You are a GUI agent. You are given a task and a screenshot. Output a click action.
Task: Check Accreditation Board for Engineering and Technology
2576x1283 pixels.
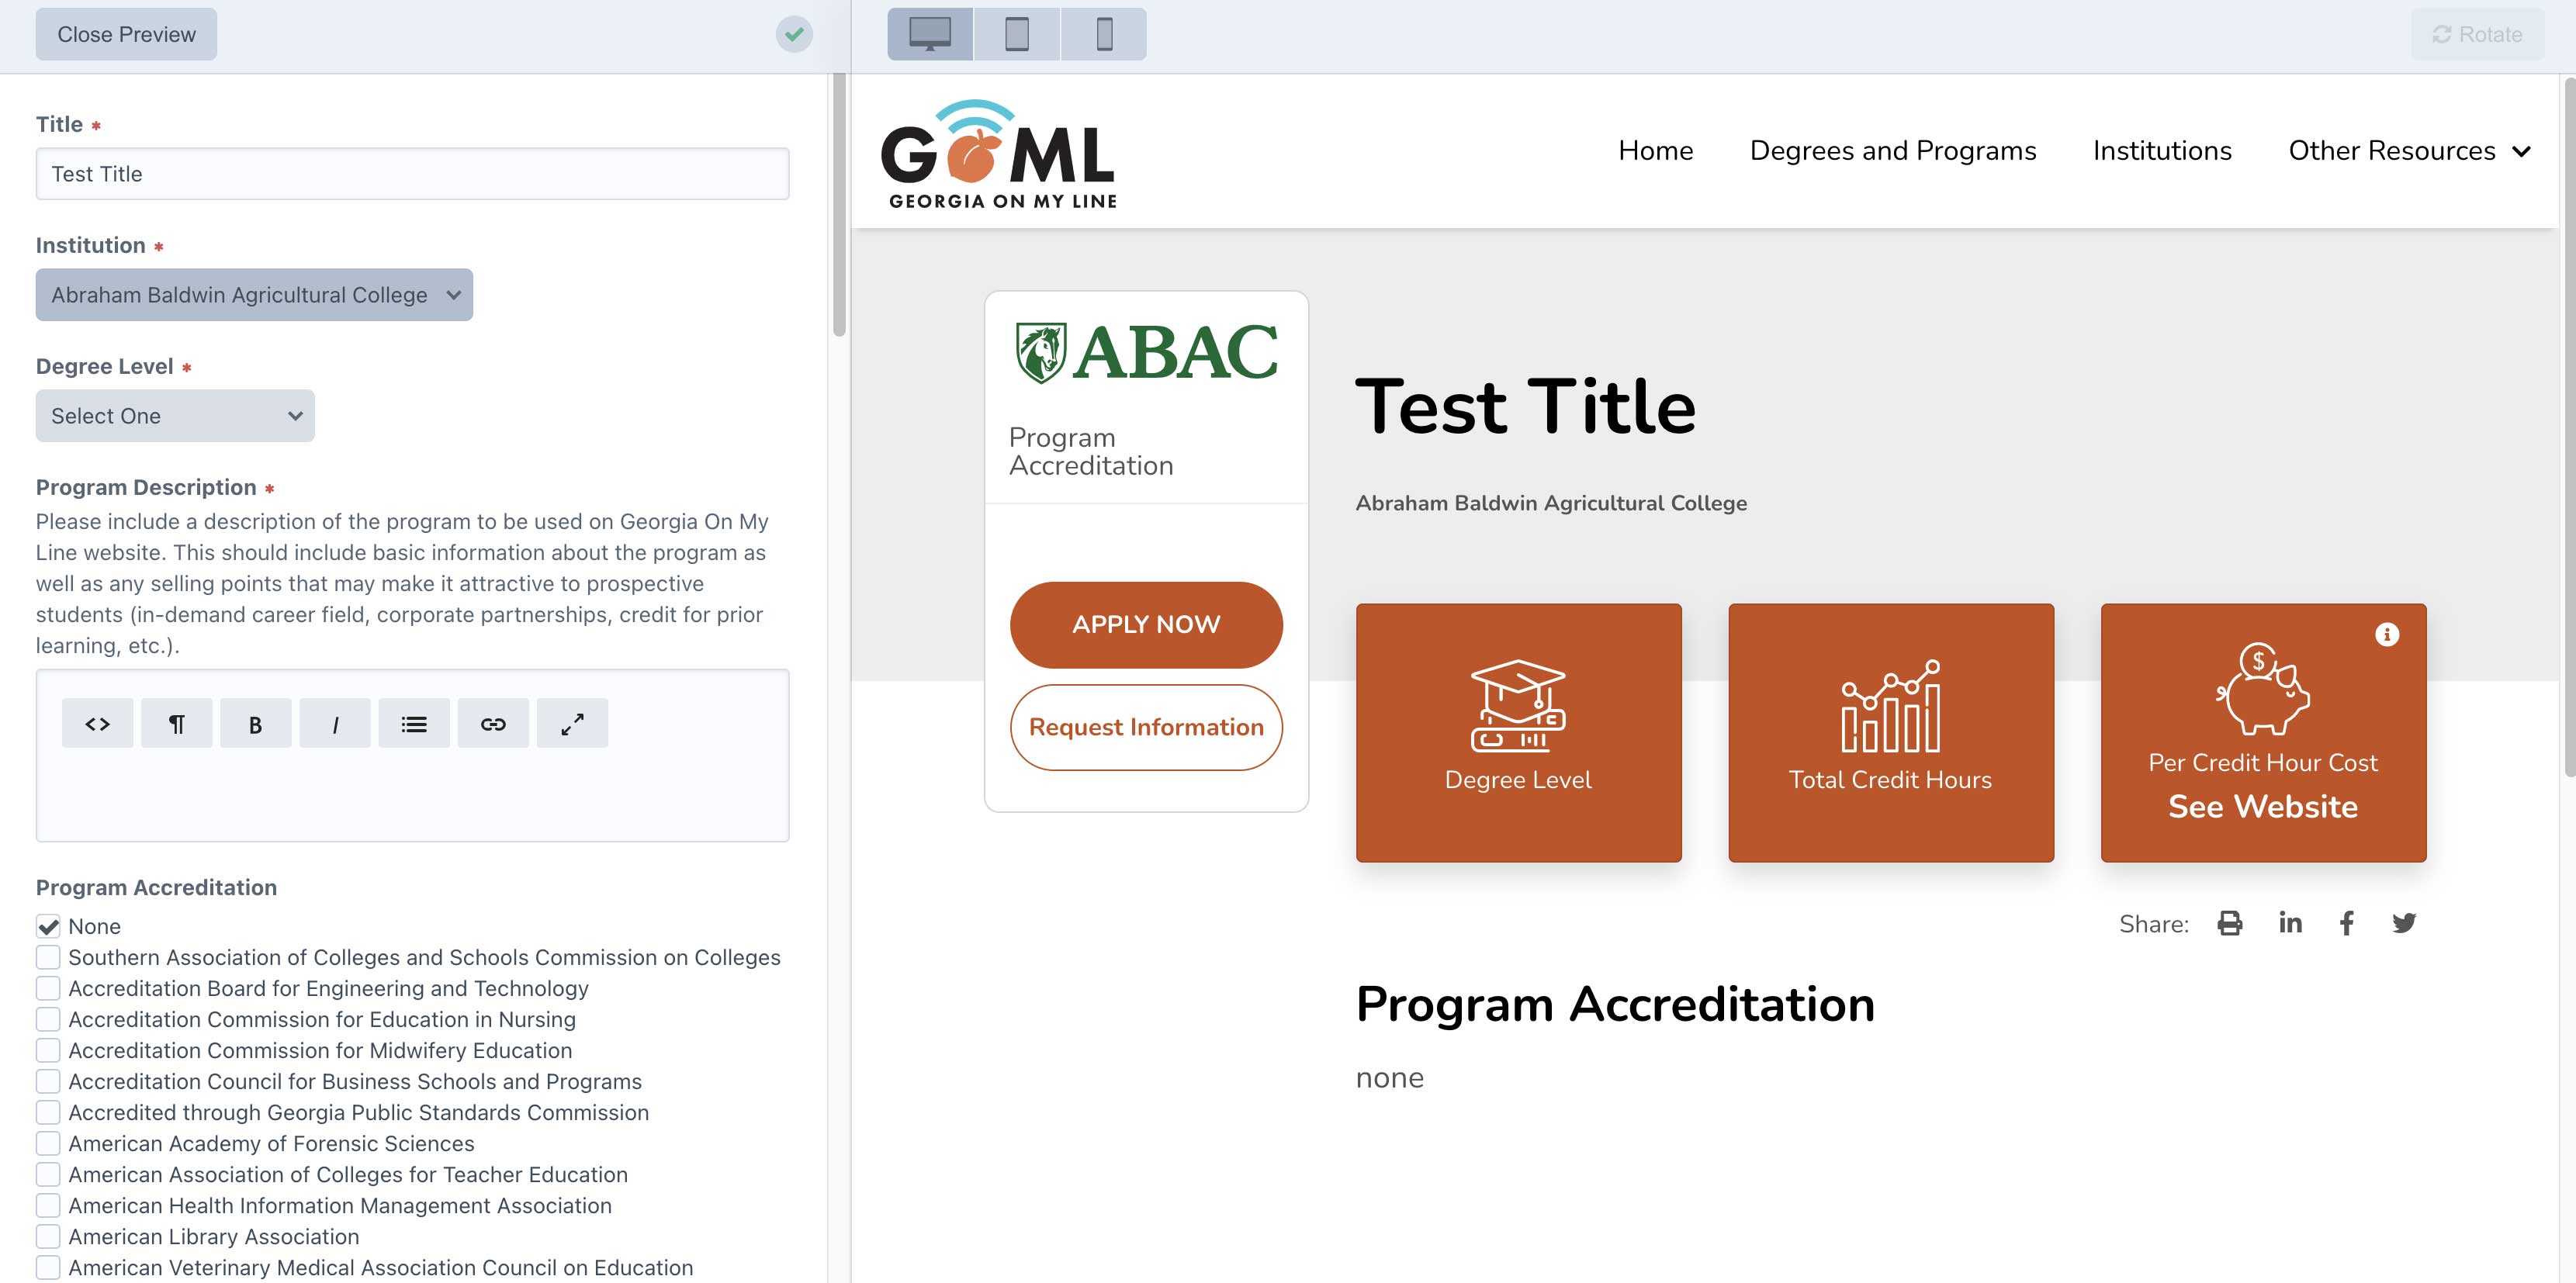pyautogui.click(x=48, y=988)
